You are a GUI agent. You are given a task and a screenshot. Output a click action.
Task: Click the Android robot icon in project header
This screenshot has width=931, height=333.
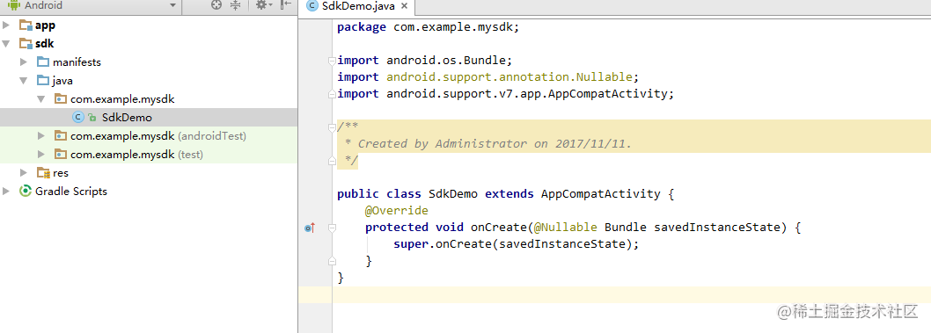tap(13, 5)
